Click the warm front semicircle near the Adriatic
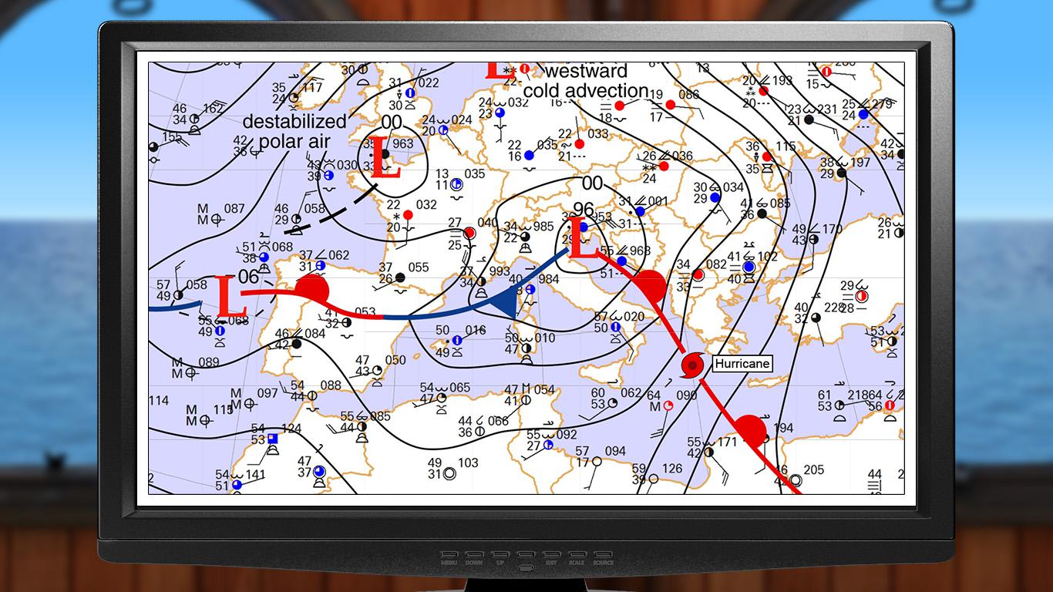The width and height of the screenshot is (1053, 592). tap(650, 285)
